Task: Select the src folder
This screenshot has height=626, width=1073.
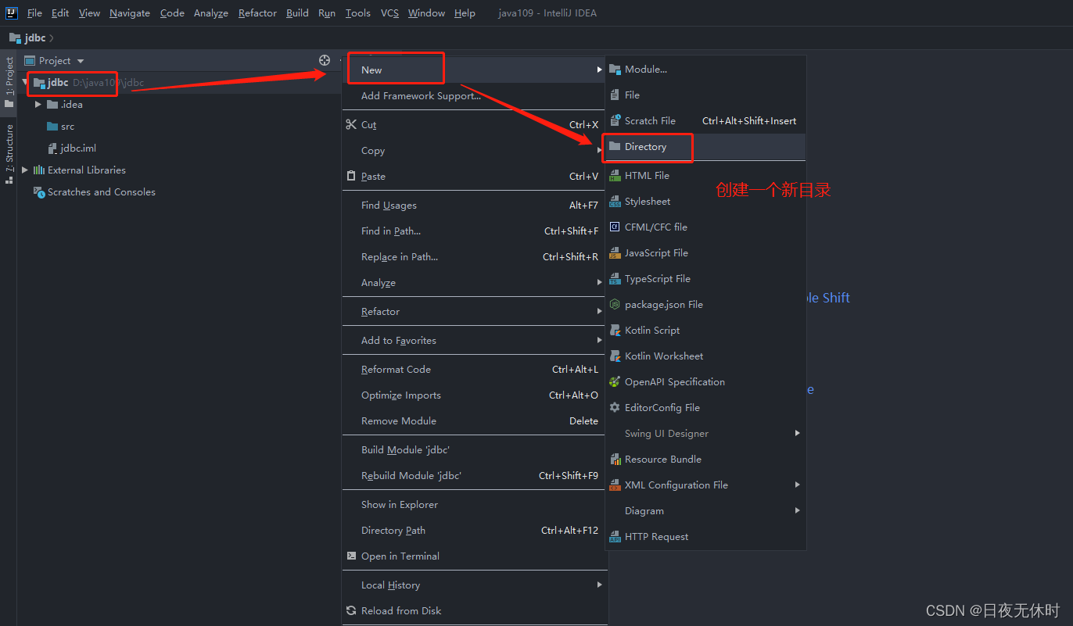Action: coord(60,126)
